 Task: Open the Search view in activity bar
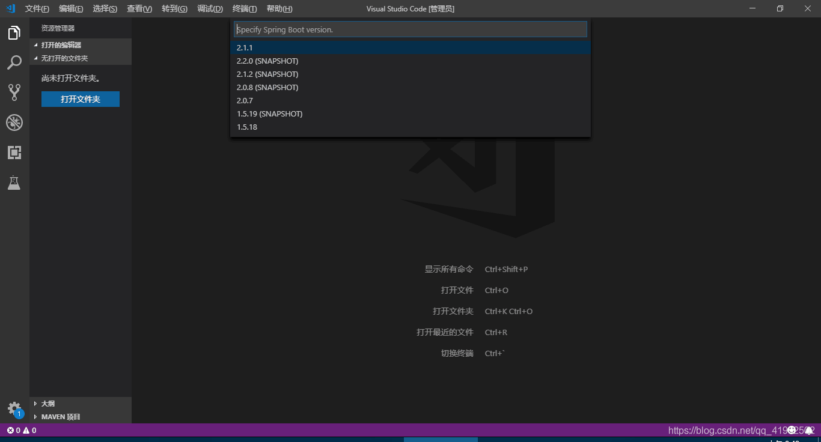point(14,62)
